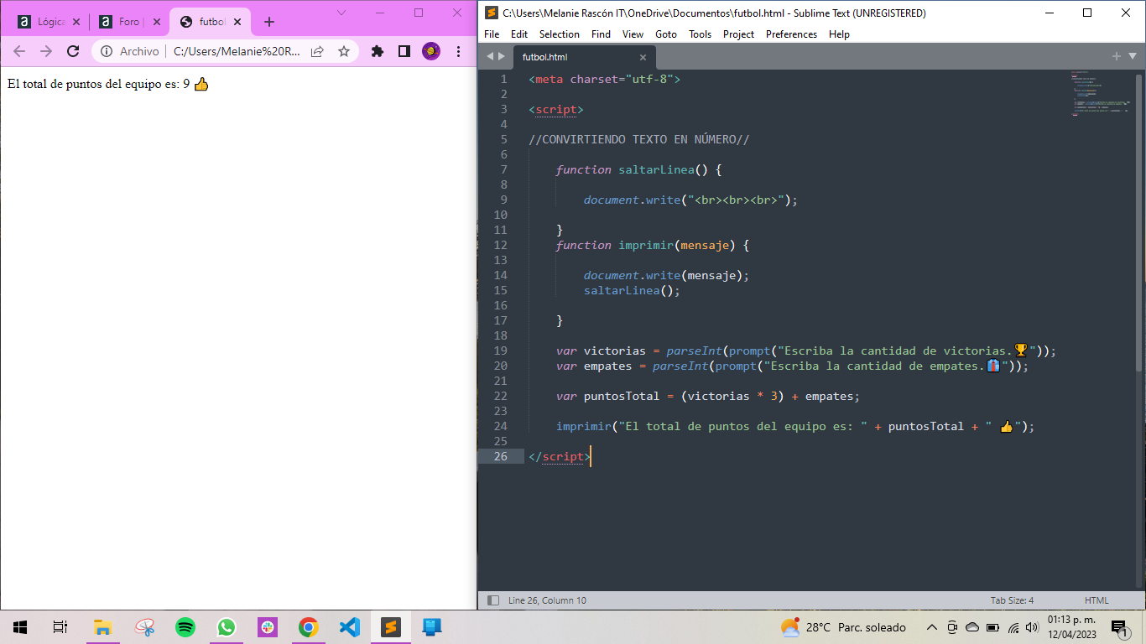1146x644 pixels.
Task: Open the Find menu
Action: tap(601, 34)
